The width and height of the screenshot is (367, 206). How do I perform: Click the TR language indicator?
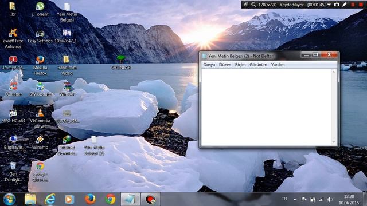pyautogui.click(x=284, y=199)
